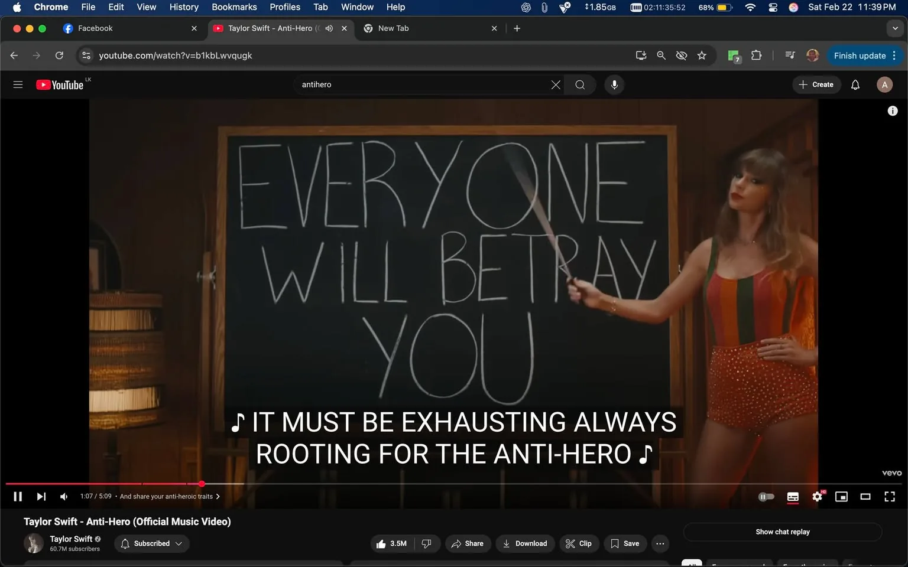This screenshot has width=908, height=567.
Task: Open YouTube notifications bell
Action: coord(855,84)
